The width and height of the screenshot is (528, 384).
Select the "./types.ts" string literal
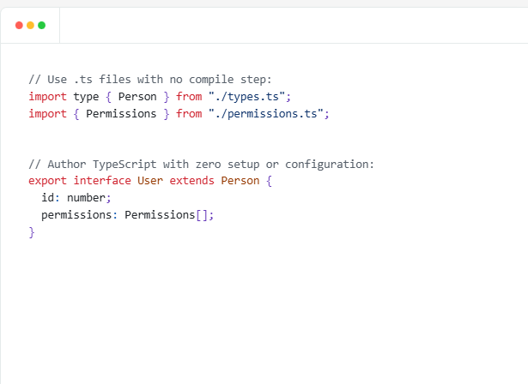pyautogui.click(x=250, y=97)
